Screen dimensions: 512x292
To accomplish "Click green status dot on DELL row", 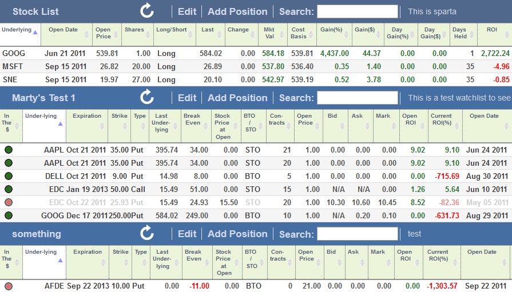I will click(9, 177).
